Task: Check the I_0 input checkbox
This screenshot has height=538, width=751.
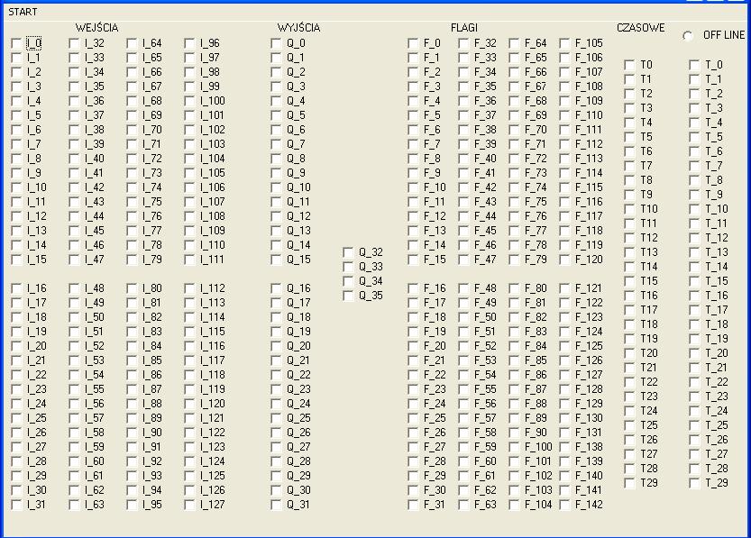Action: coord(16,43)
